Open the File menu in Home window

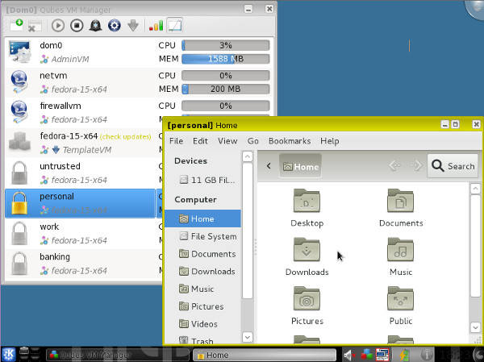tap(176, 141)
